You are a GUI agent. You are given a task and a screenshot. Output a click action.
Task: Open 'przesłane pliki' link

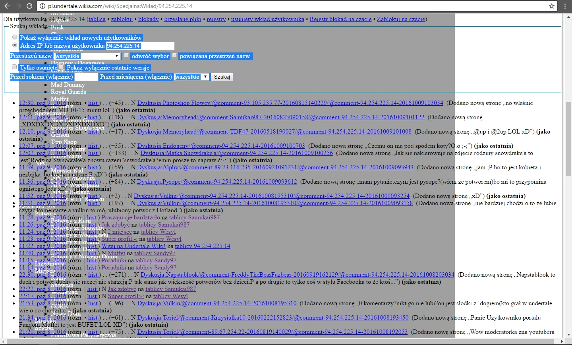(183, 19)
